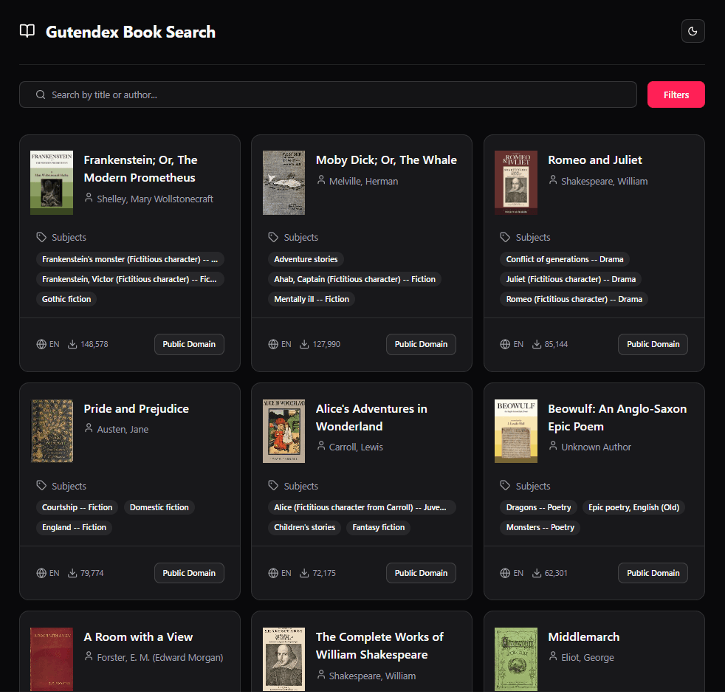Click the open-book logo icon in the header
The height and width of the screenshot is (697, 725).
tap(27, 31)
